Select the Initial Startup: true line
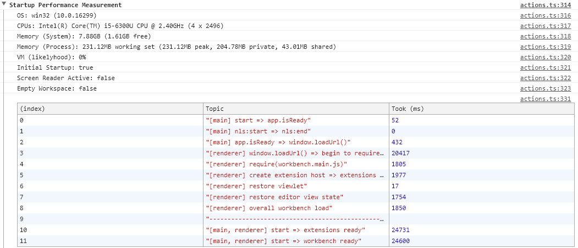 coord(55,67)
